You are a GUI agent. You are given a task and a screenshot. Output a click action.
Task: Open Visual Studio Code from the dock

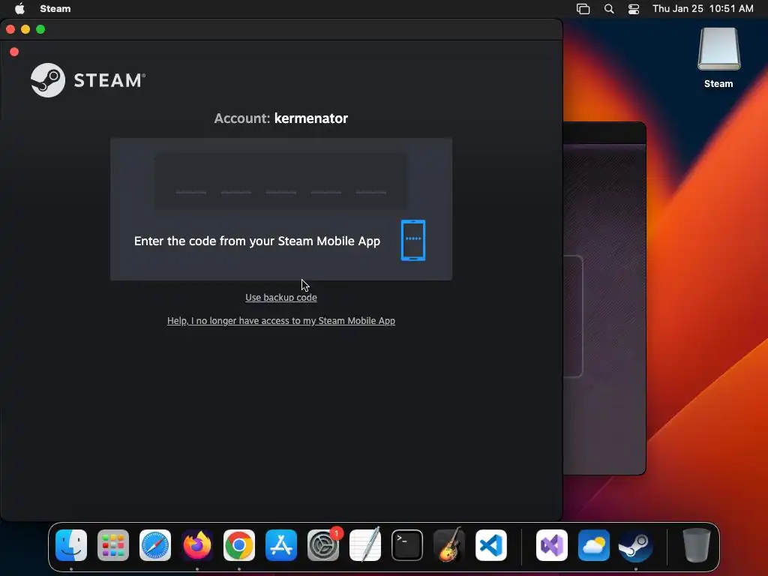point(490,545)
